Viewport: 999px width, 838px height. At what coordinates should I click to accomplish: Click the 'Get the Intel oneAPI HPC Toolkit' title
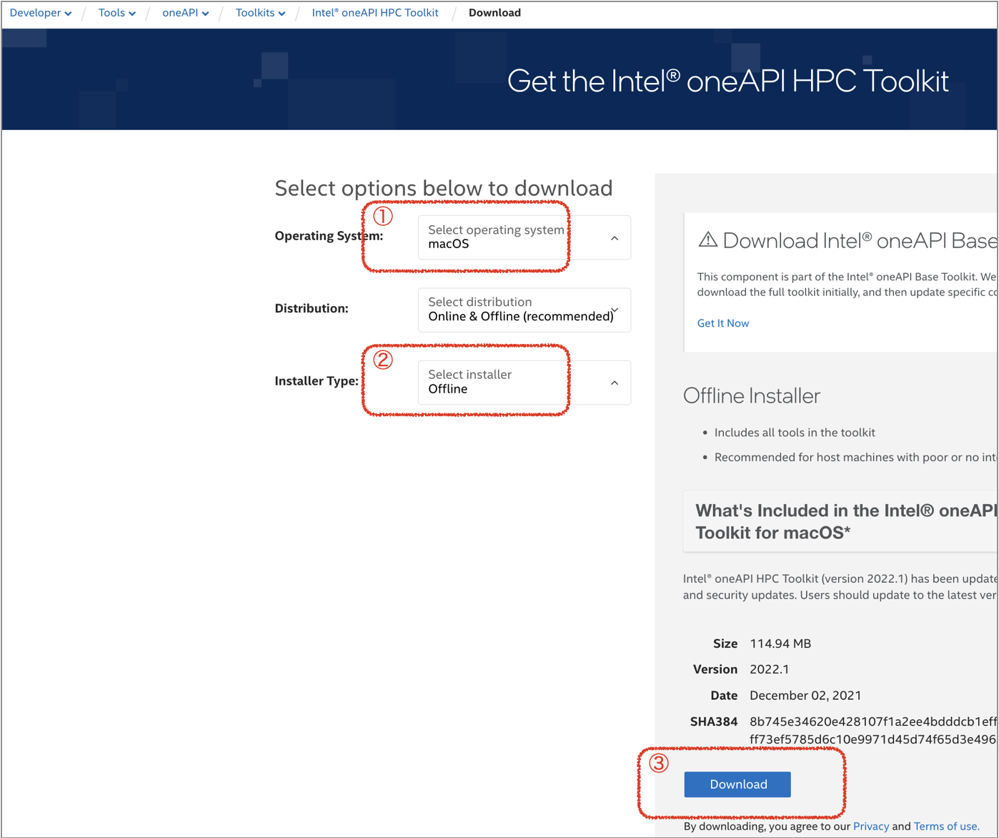[728, 81]
